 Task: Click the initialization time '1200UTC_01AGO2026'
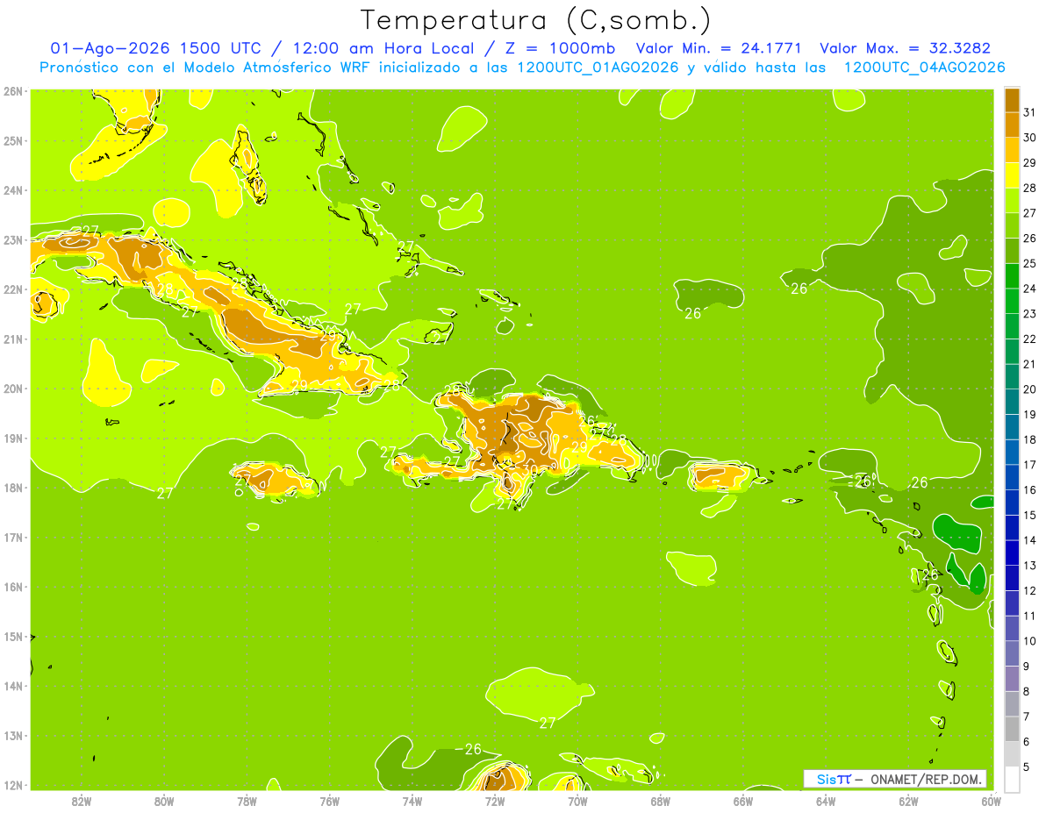[598, 68]
